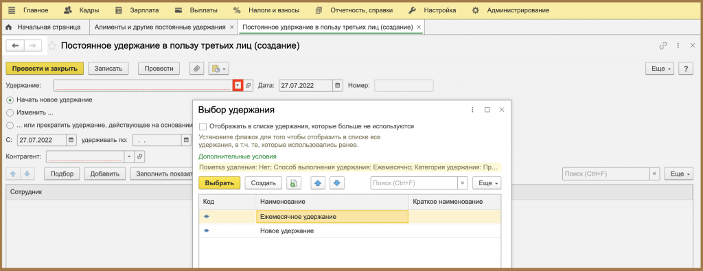
Task: Open the Отчетность, справки section
Action: (x=354, y=10)
